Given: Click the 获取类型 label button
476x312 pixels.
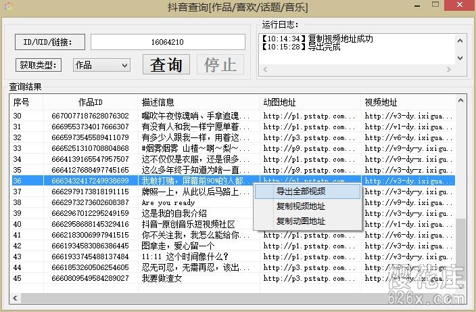Looking at the screenshot, I should point(39,65).
